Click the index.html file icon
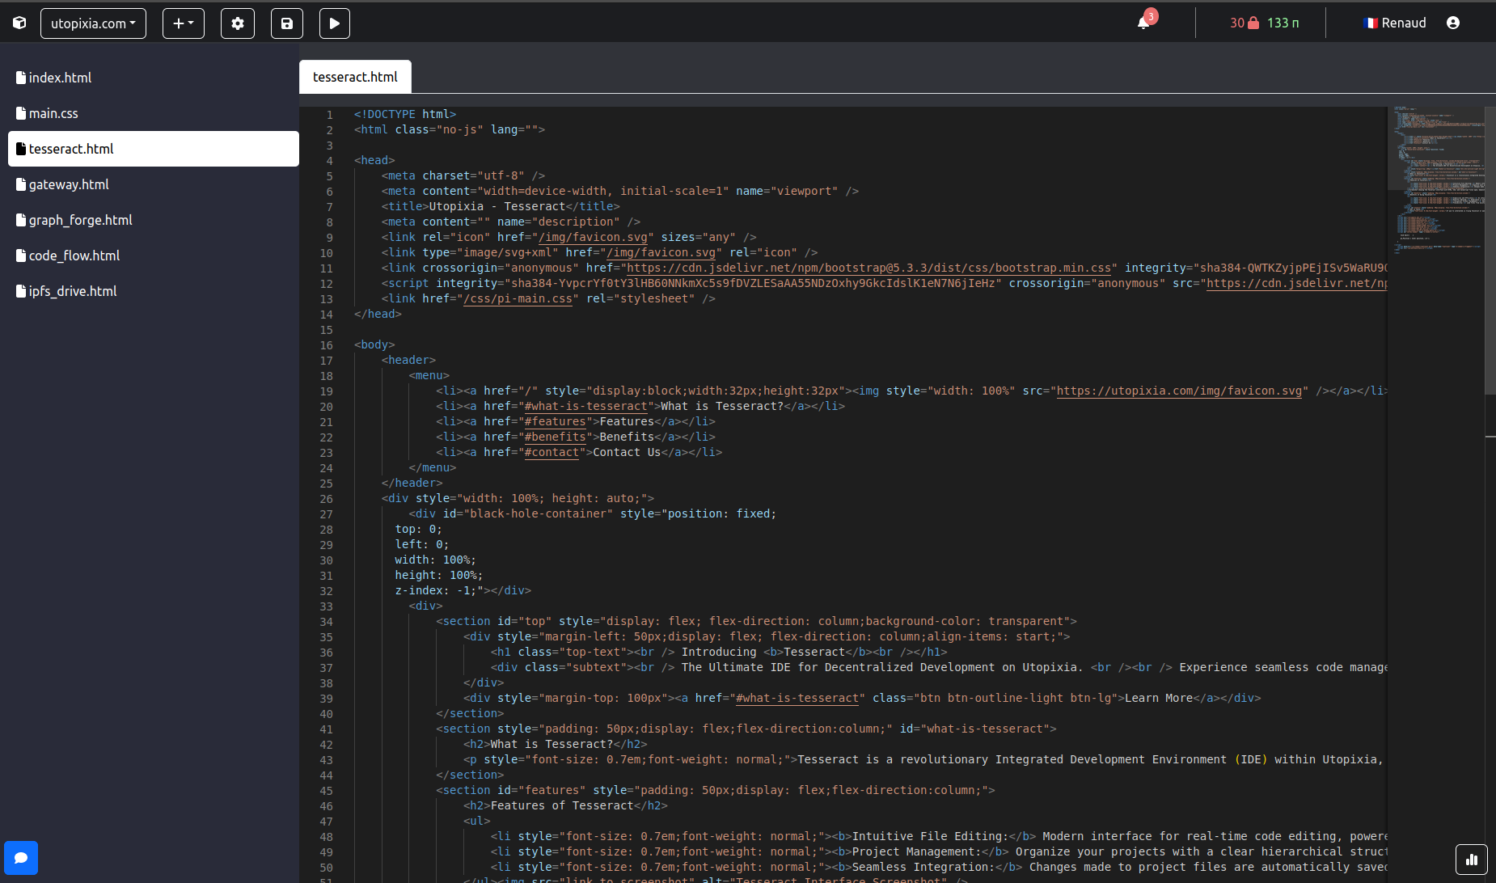Screen dimensions: 1496x883 tap(21, 78)
